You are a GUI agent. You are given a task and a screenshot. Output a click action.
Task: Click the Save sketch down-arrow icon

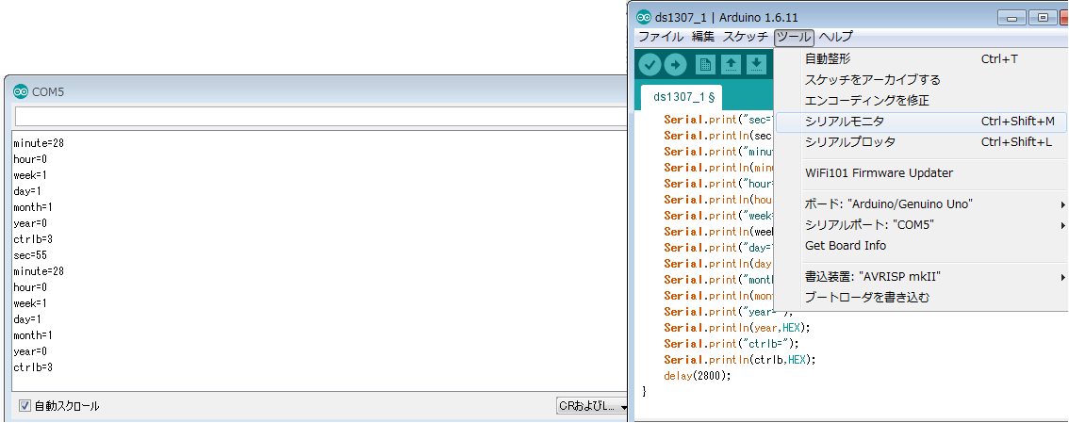(756, 65)
